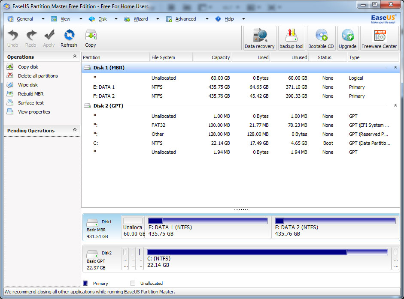
Task: Select the C: (NTFS) usage bar
Action: pos(267,252)
